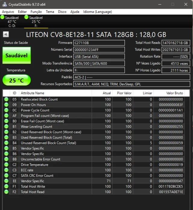Image resolution: width=193 pixels, height=210 pixels.
Task: Click status dot for ECC rate
Action: point(6,170)
